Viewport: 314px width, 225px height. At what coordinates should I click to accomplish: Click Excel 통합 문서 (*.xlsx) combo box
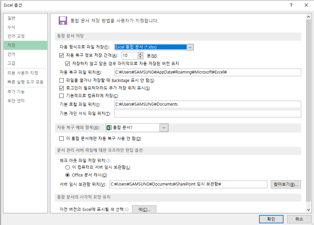(154, 47)
